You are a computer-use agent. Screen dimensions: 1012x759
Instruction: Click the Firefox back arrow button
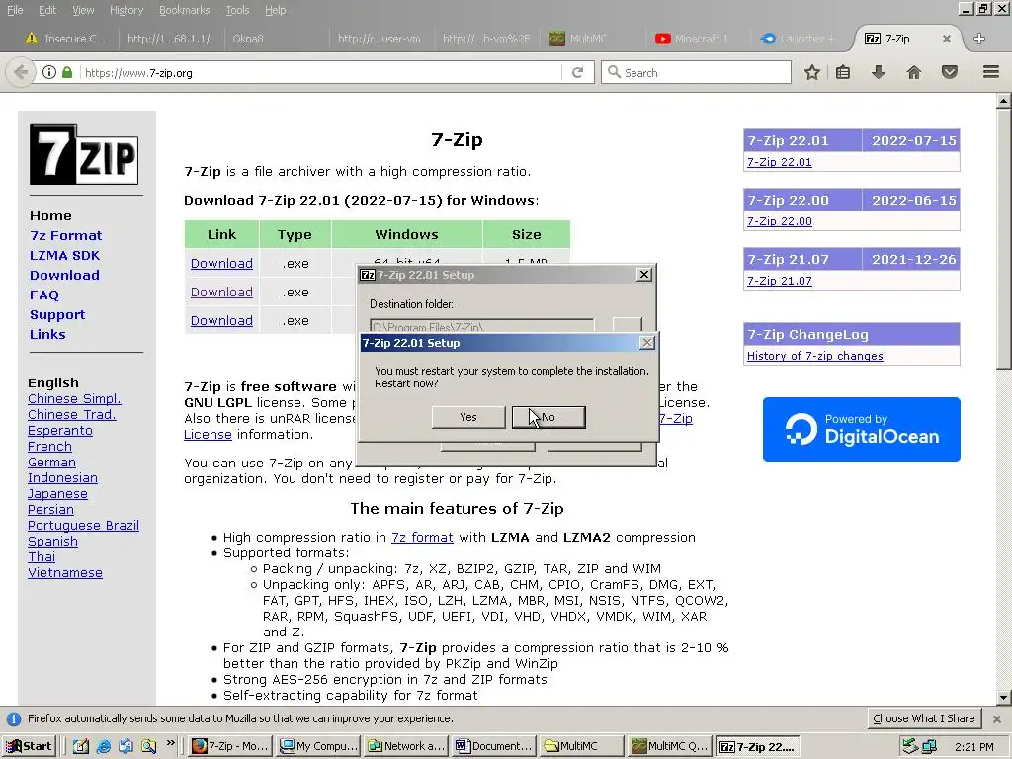[x=20, y=72]
